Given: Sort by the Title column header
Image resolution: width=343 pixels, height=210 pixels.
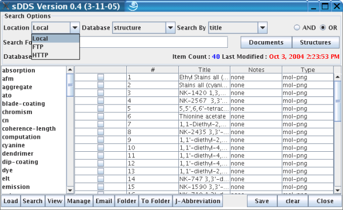Looking at the screenshot, I should tap(204, 70).
